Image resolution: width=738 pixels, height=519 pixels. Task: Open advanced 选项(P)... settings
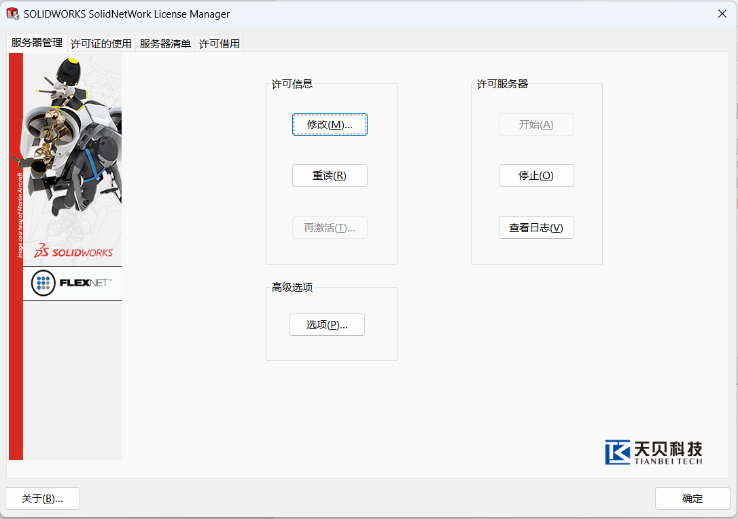[x=327, y=324]
